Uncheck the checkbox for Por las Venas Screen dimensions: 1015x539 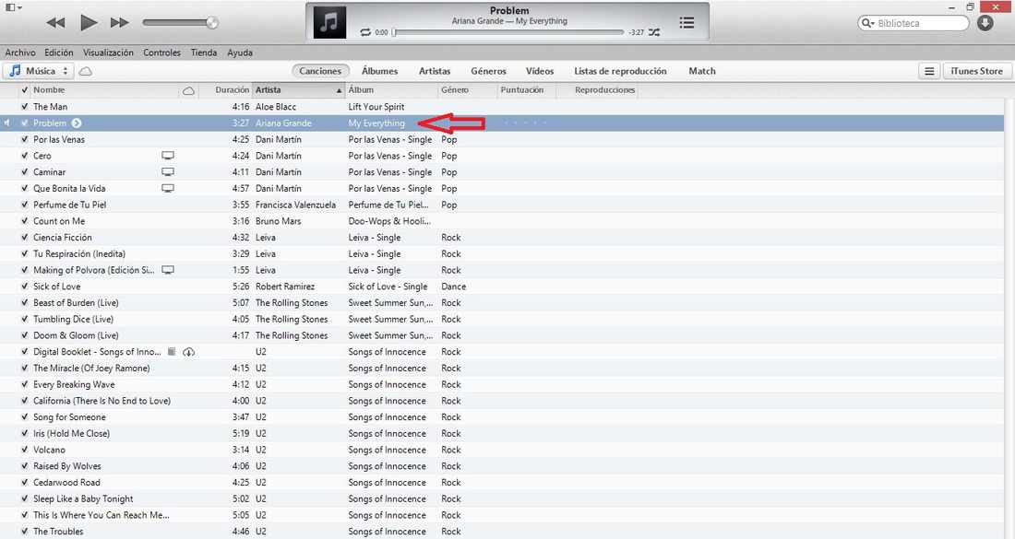pos(25,140)
